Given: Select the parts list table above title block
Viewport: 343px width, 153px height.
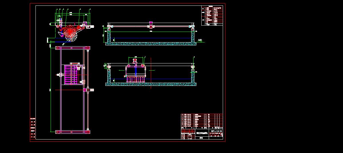Looking at the screenshot, I should coord(202,121).
